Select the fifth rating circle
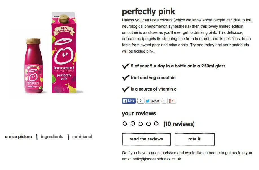Image resolution: width=259 pixels, height=170 pixels. [156, 124]
